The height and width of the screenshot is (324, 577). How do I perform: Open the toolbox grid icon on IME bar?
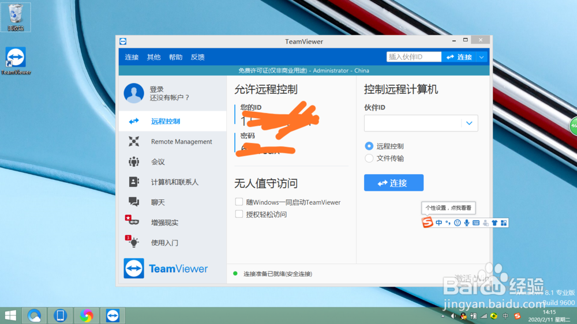(504, 223)
